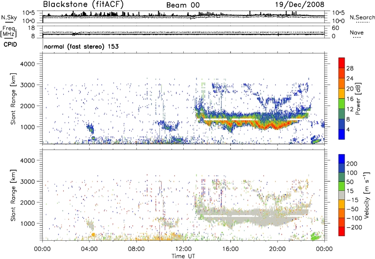Screen dimensions: 375x259
Task: Click the 'N.Search' legend label
Action: pyautogui.click(x=362, y=17)
